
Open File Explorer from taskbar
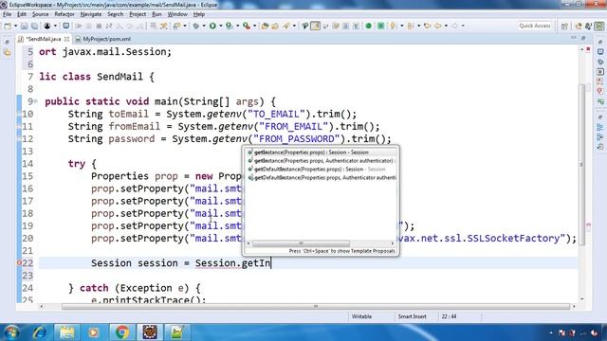point(67,332)
